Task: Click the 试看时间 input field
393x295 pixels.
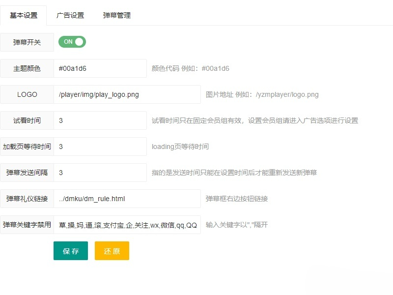Action: click(100, 120)
